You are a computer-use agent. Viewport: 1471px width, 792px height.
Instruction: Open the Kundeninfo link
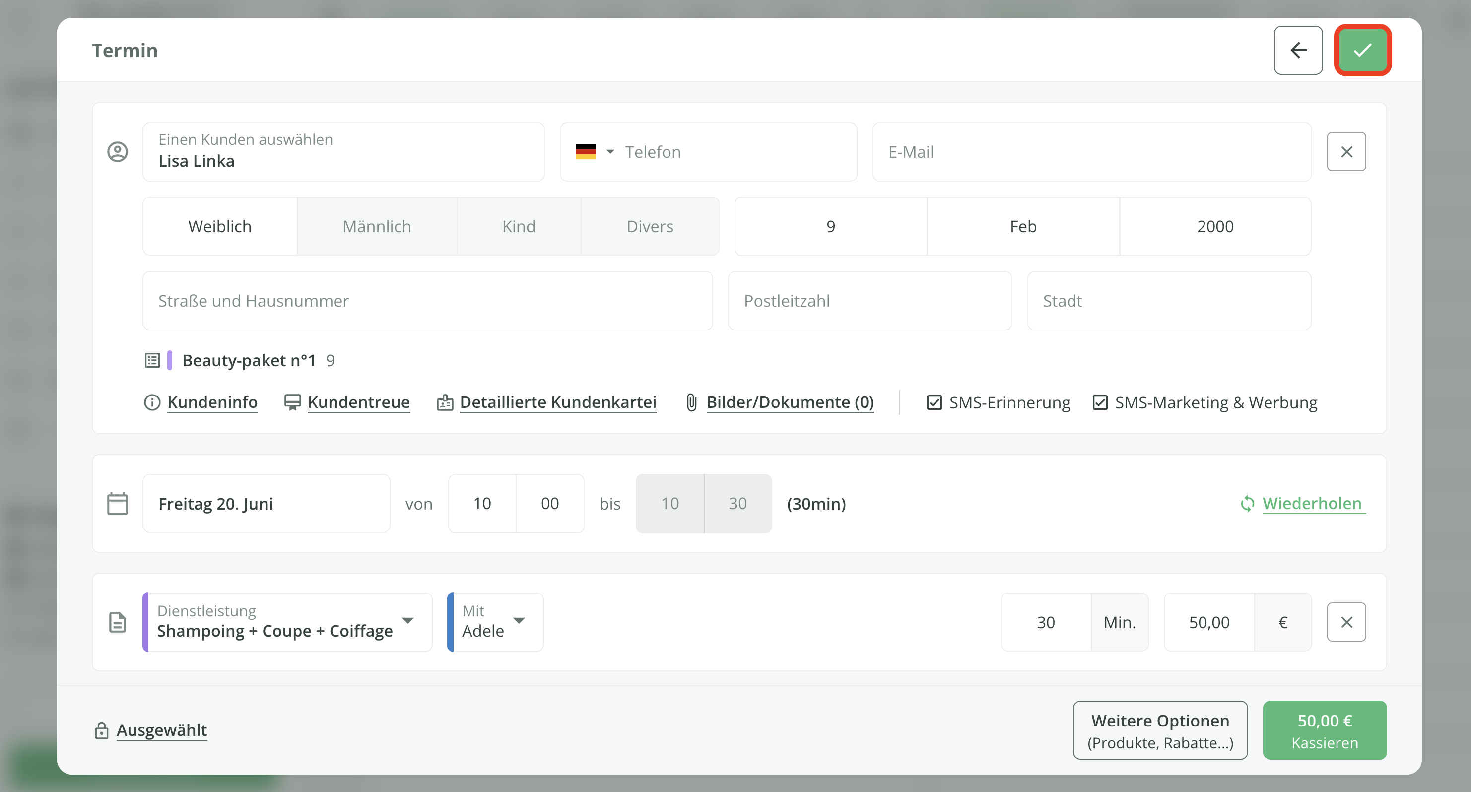[x=212, y=402]
